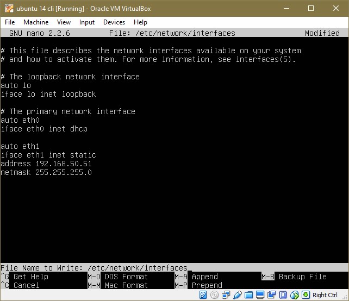Image resolution: width=349 pixels, height=301 pixels.
Task: Click the mouse integration status icon
Action: [294, 295]
